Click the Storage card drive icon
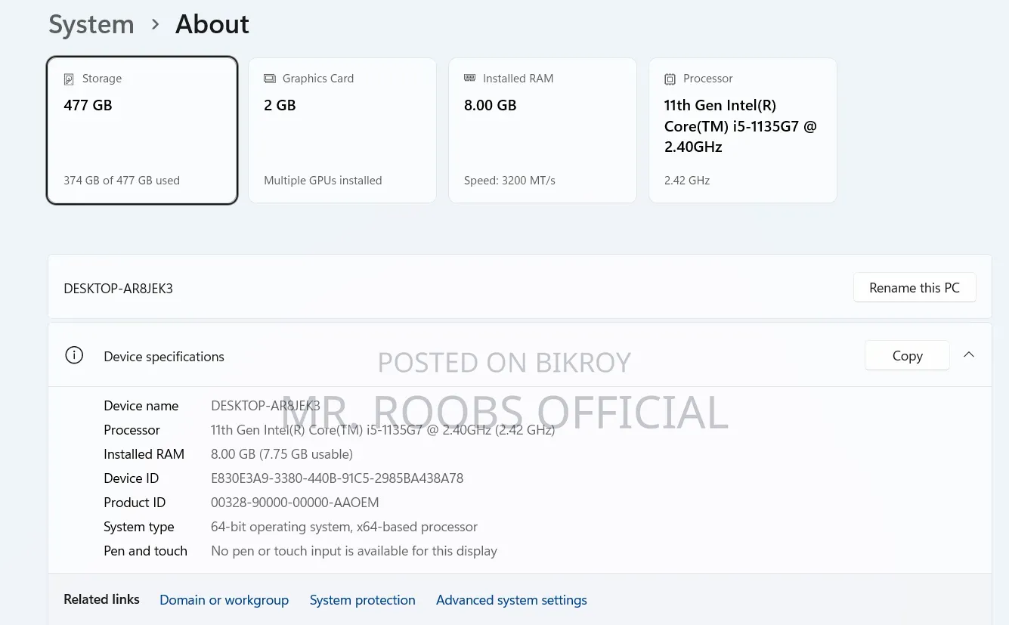This screenshot has width=1009, height=625. pos(69,79)
